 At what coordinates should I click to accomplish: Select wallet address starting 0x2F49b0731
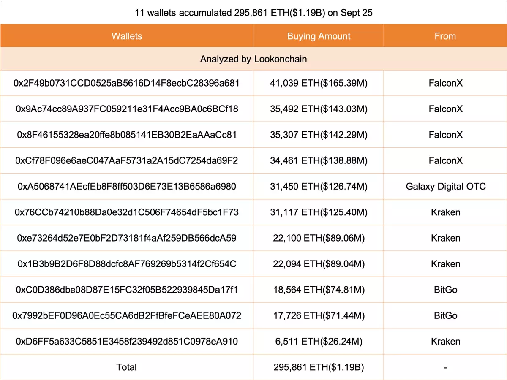(127, 83)
